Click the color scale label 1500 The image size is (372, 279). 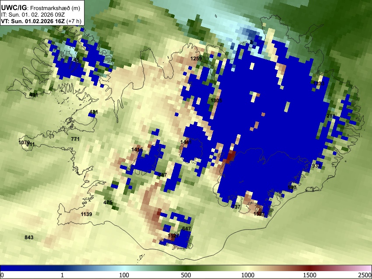(310, 275)
